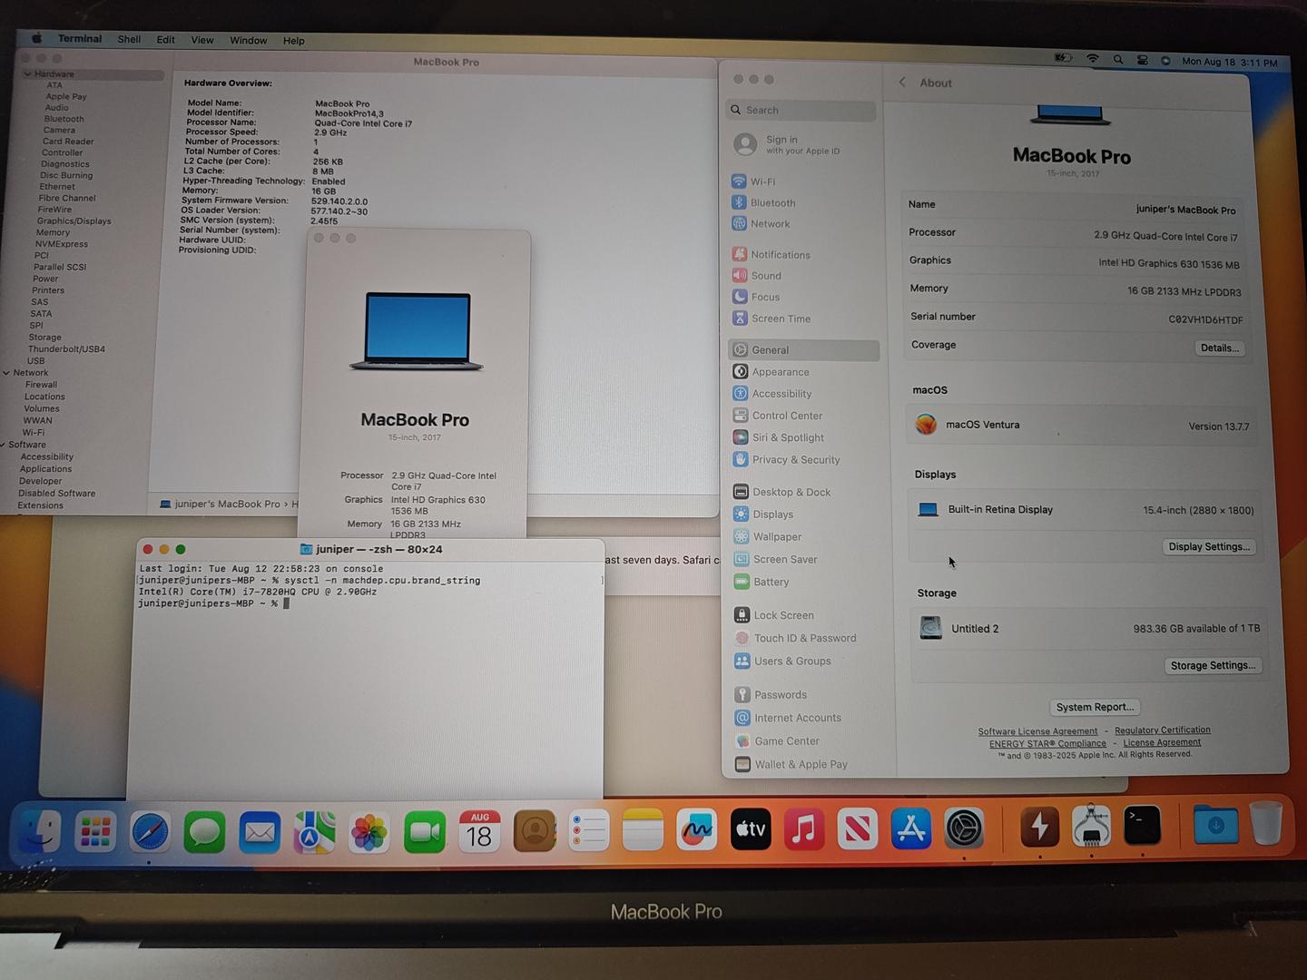Screen dimensions: 1307x980
Task: Open Maps from the Dock
Action: click(x=314, y=831)
